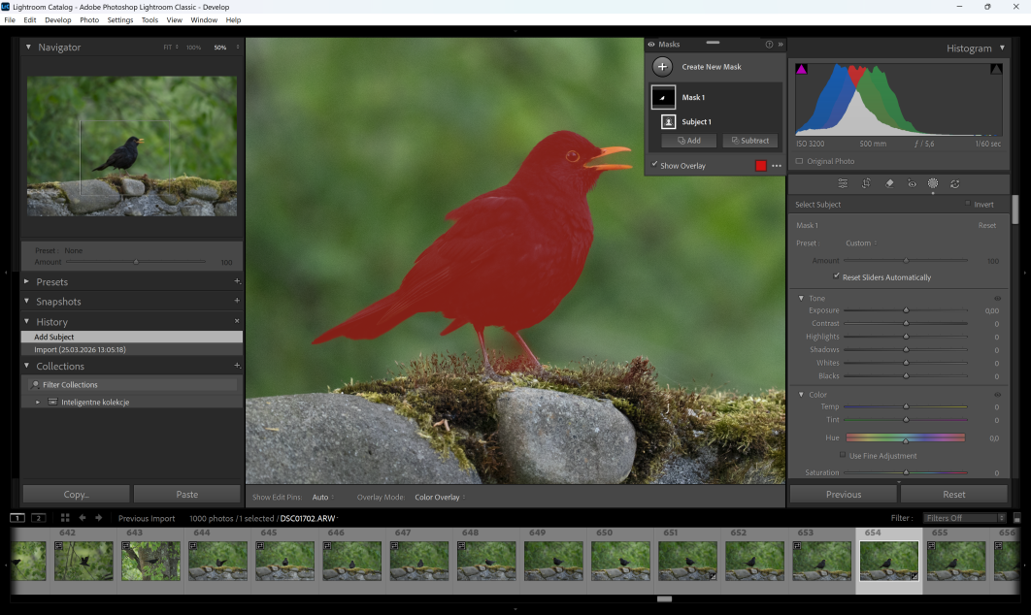Disable Reset Sliders Automatically checkbox
1031x615 pixels.
click(x=837, y=276)
